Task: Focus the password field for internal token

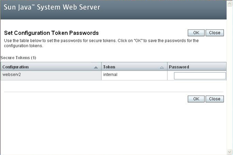Action: (x=200, y=76)
